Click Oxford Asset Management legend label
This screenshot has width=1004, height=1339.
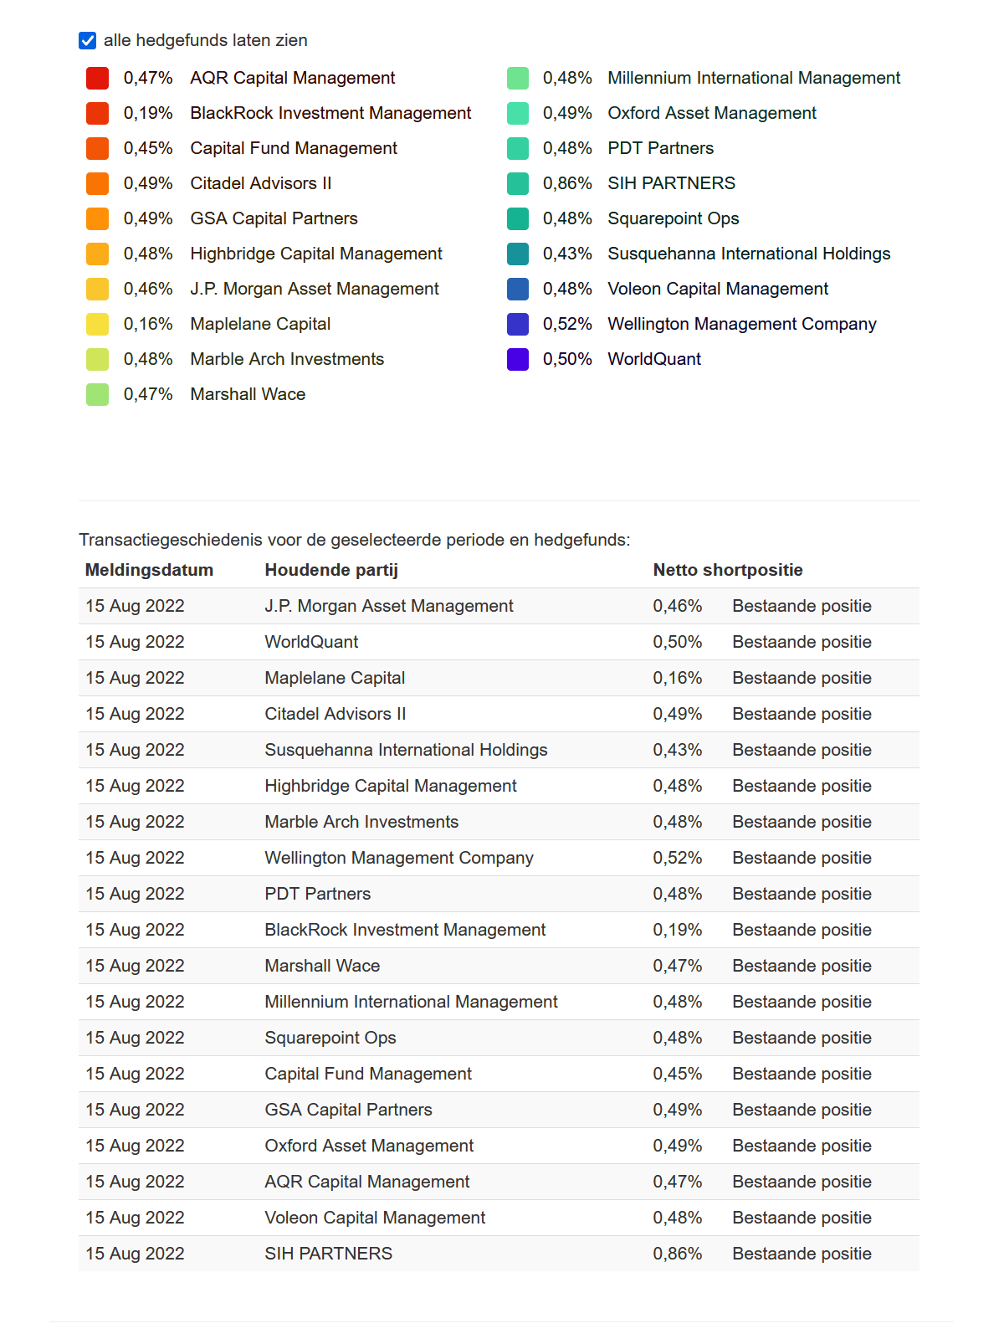[711, 113]
